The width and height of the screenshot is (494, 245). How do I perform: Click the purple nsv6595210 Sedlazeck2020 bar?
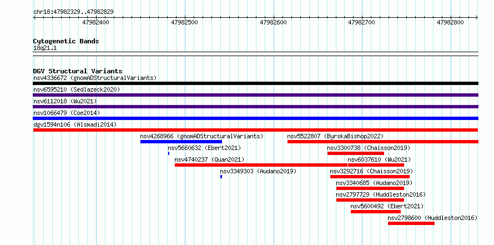pos(255,95)
